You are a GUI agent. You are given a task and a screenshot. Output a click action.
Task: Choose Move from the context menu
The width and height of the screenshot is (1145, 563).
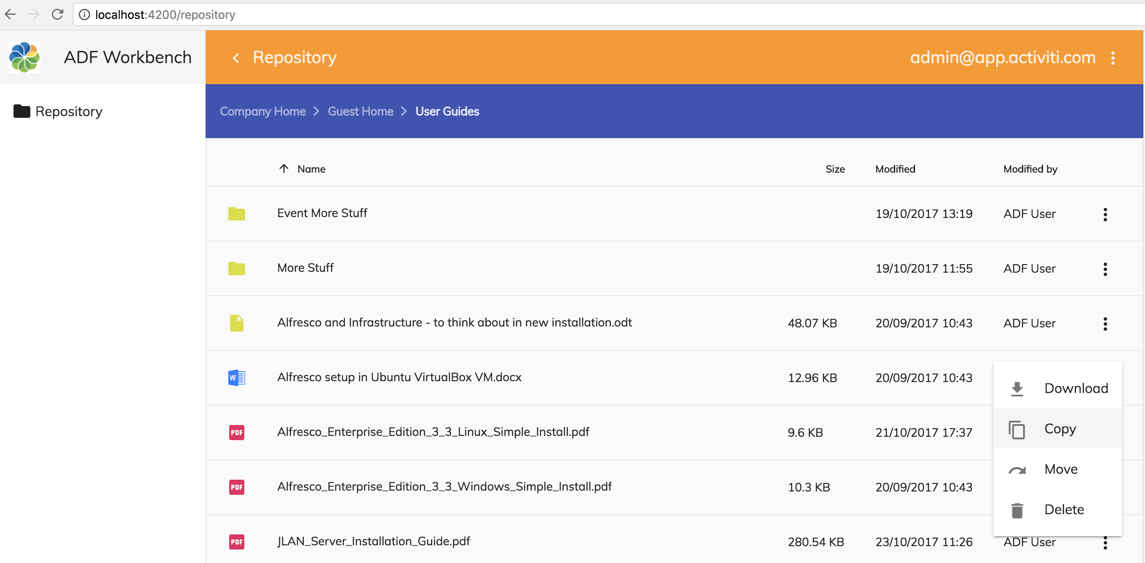click(1057, 469)
